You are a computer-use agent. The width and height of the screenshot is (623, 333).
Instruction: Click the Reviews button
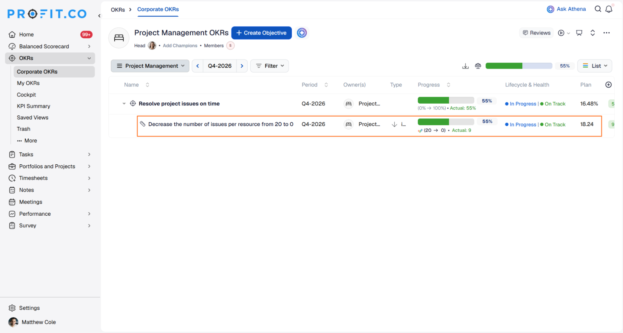(536, 33)
